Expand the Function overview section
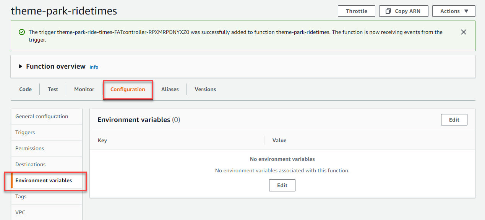485x220 pixels. coord(21,66)
